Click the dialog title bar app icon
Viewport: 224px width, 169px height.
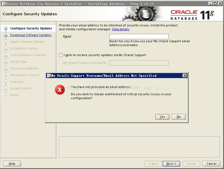[49, 76]
